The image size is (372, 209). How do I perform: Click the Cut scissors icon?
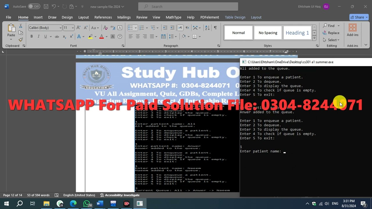pyautogui.click(x=21, y=26)
